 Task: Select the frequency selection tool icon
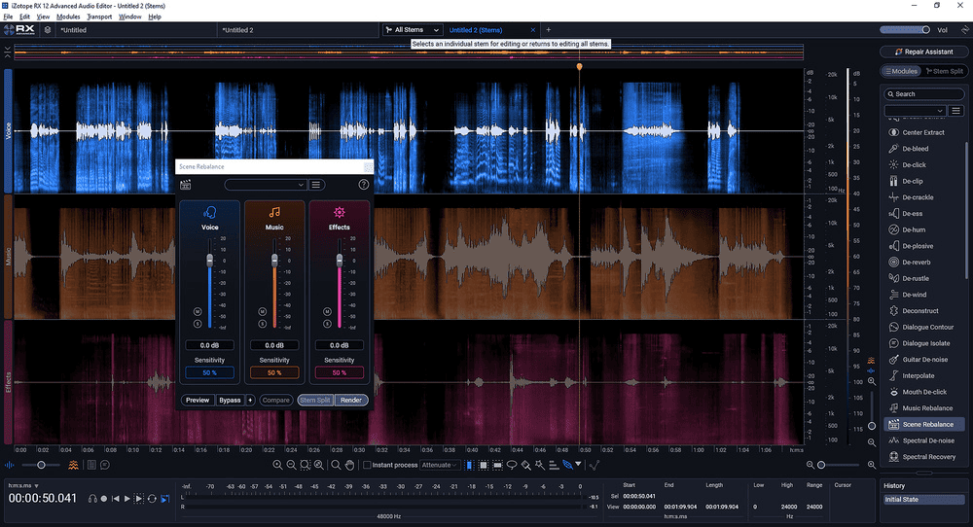[497, 465]
